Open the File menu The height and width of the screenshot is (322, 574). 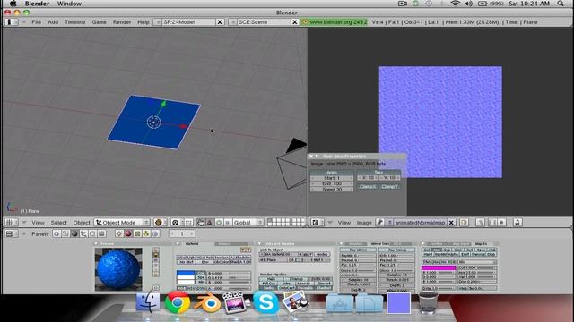pyautogui.click(x=36, y=22)
